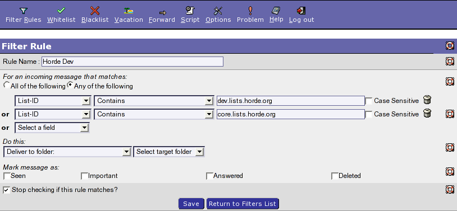Open Filter Rules funnel icon
This screenshot has width=457, height=211.
(x=24, y=11)
